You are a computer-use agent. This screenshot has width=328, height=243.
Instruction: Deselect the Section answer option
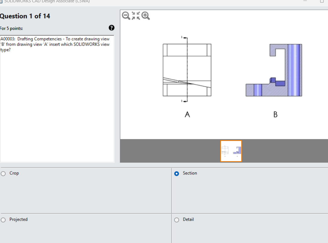(x=176, y=173)
